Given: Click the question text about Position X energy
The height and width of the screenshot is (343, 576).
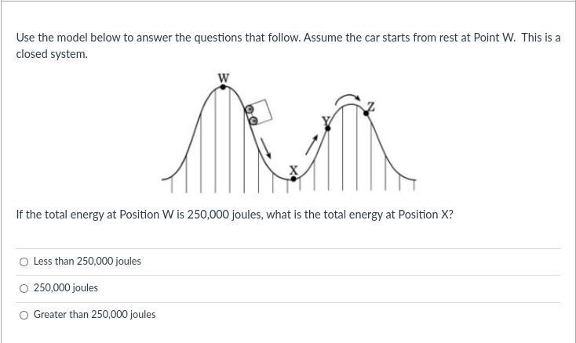Looking at the screenshot, I should tap(234, 215).
